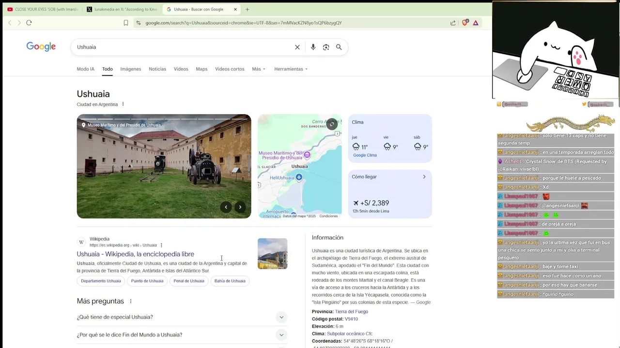The height and width of the screenshot is (348, 620).
Task: Select the Imágenes search tab
Action: tap(131, 69)
